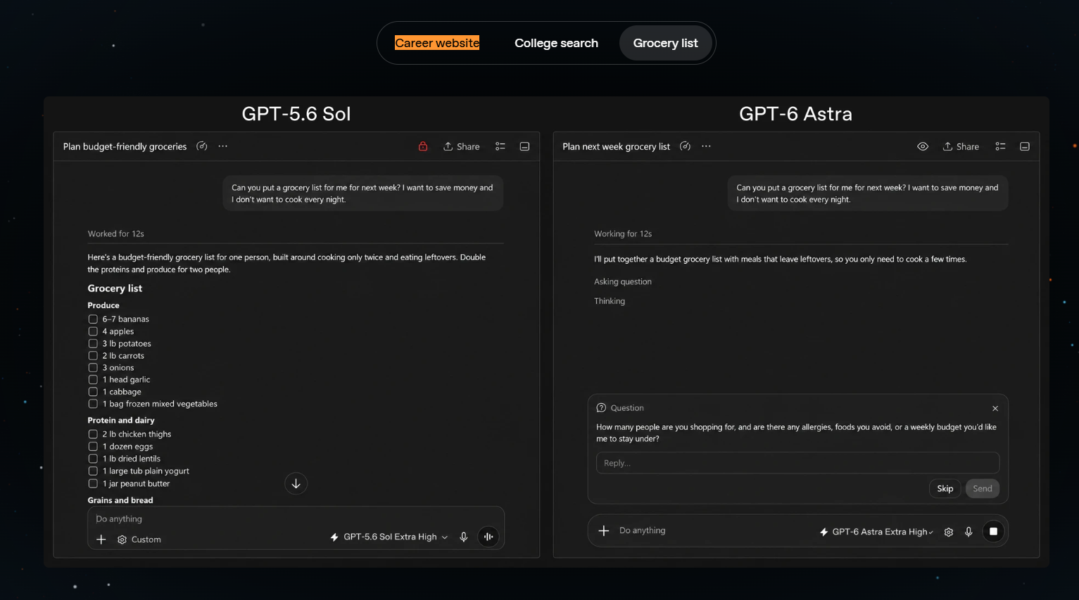Image resolution: width=1079 pixels, height=600 pixels.
Task: Check the frozen mixed vegetables checkbox
Action: tap(93, 404)
